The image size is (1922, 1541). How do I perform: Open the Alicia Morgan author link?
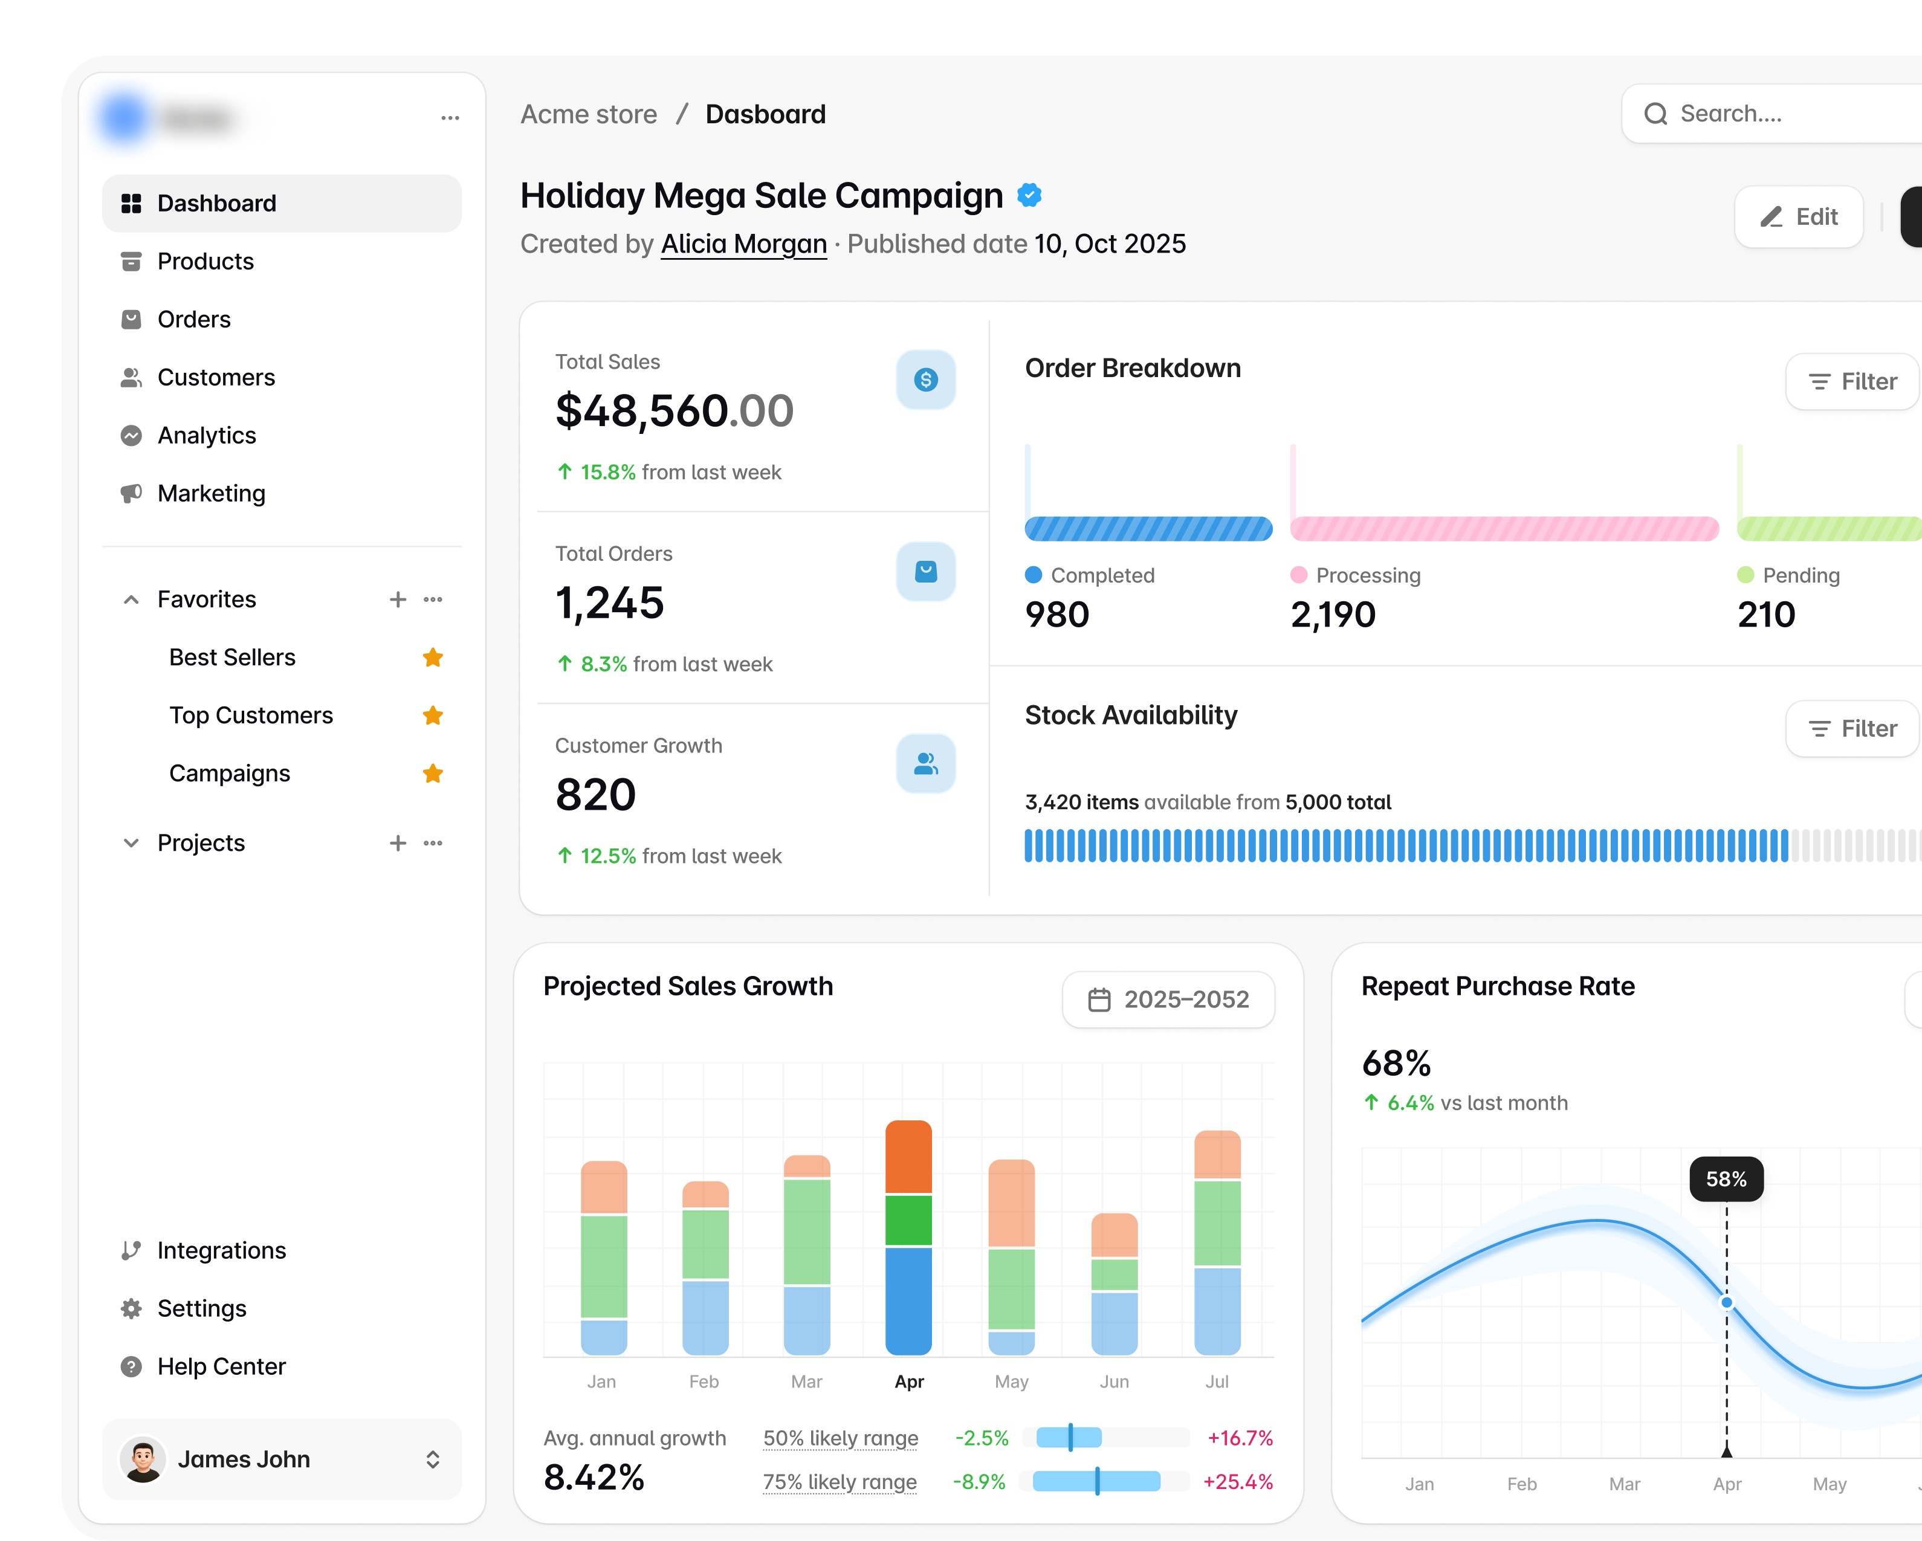743,244
